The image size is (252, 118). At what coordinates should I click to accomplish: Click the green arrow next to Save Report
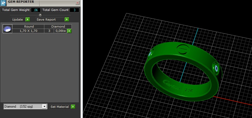pyautogui.click(x=67, y=20)
